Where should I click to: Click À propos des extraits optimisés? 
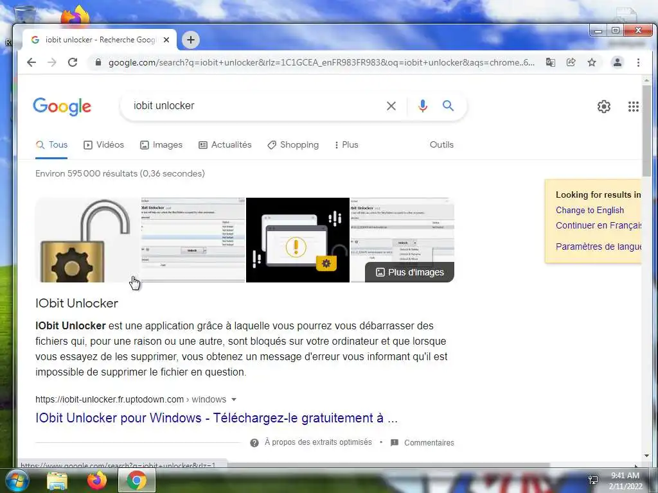click(318, 442)
